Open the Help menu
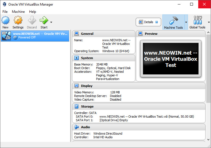 click(32, 12)
